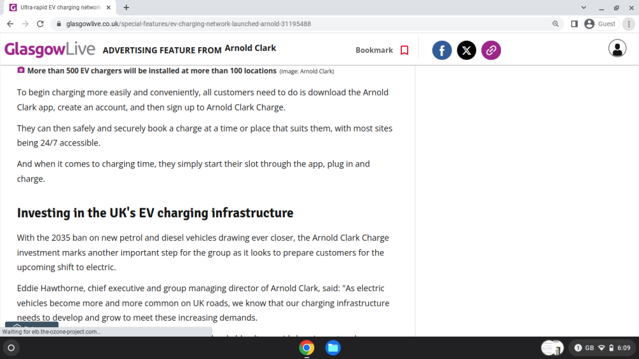Click the paragraph mentioning '24/7 accessible'

204,135
